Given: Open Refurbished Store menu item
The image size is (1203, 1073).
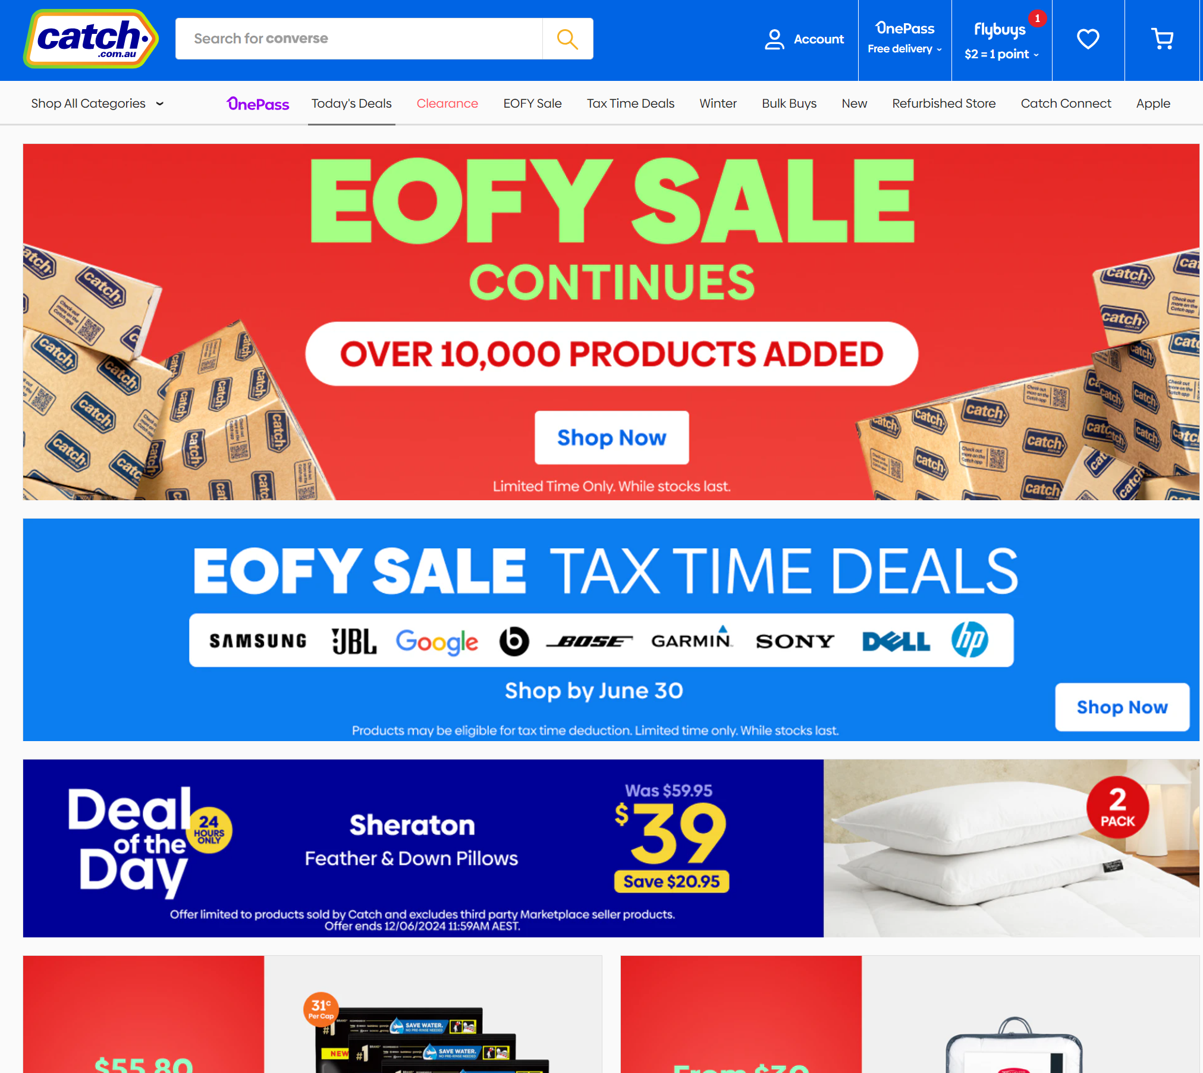Looking at the screenshot, I should pos(944,103).
